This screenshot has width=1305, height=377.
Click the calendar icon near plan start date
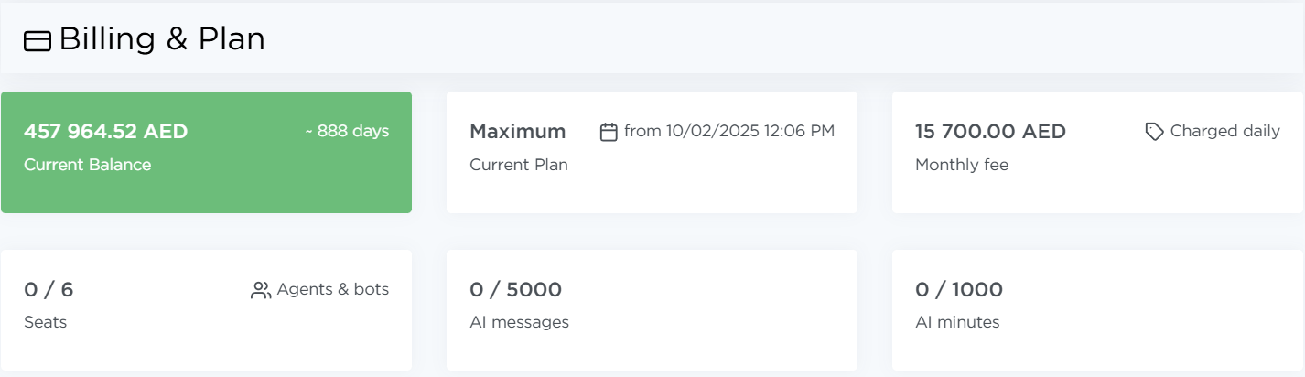point(609,132)
